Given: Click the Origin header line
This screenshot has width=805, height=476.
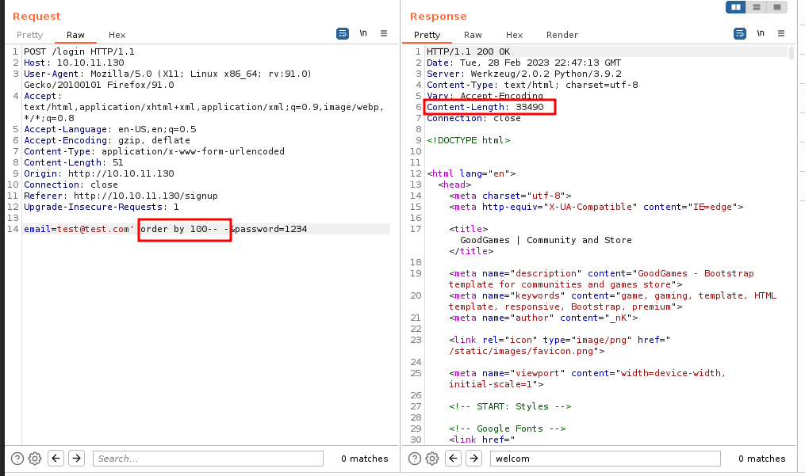Looking at the screenshot, I should click(99, 173).
